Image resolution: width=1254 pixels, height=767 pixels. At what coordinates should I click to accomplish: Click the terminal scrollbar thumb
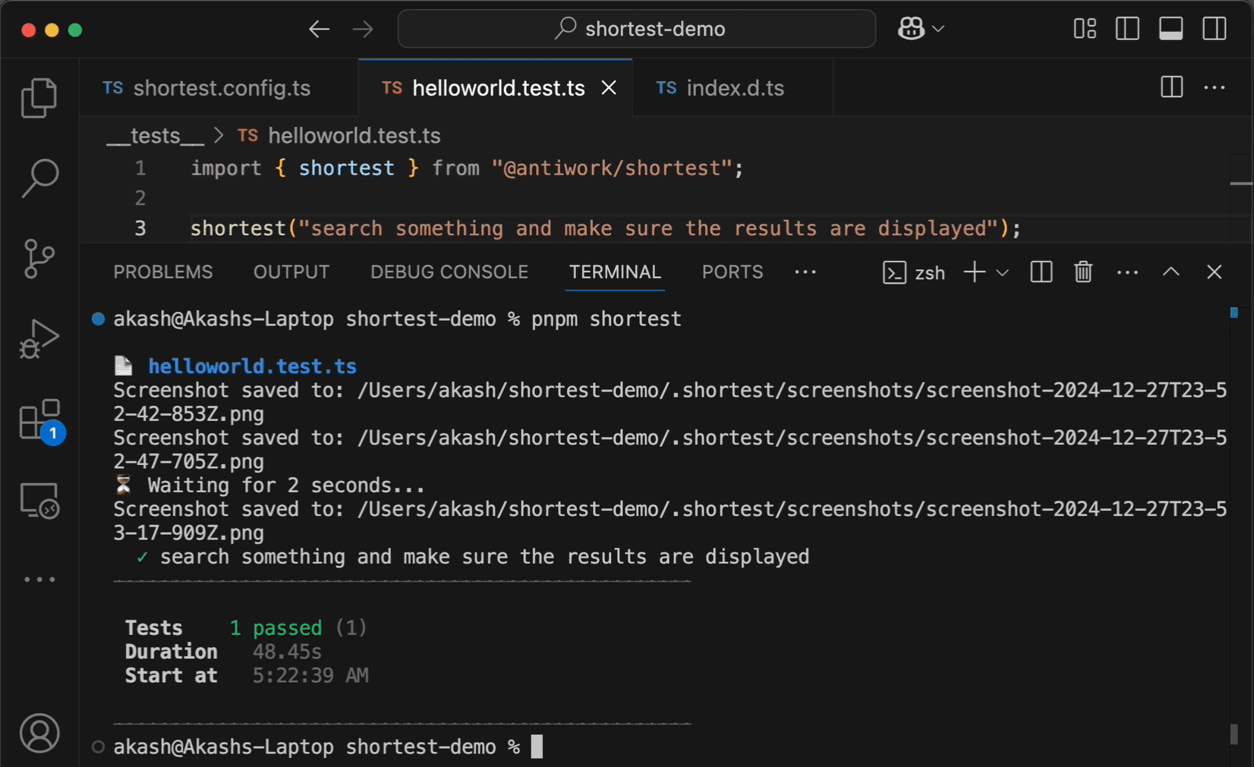point(1234,734)
